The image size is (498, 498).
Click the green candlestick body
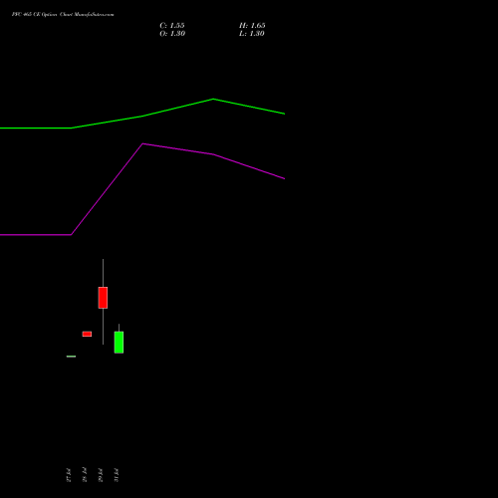tap(119, 343)
